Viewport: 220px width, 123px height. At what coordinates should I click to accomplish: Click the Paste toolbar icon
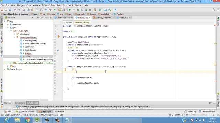coord(32,10)
